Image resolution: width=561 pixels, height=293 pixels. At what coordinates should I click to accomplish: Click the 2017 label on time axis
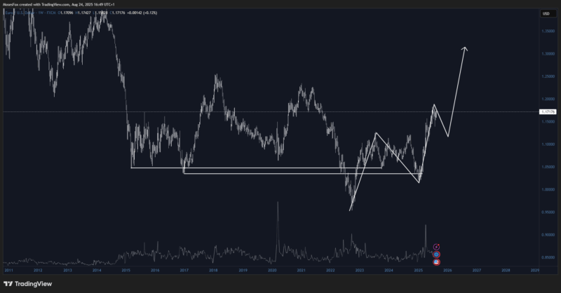click(x=184, y=269)
